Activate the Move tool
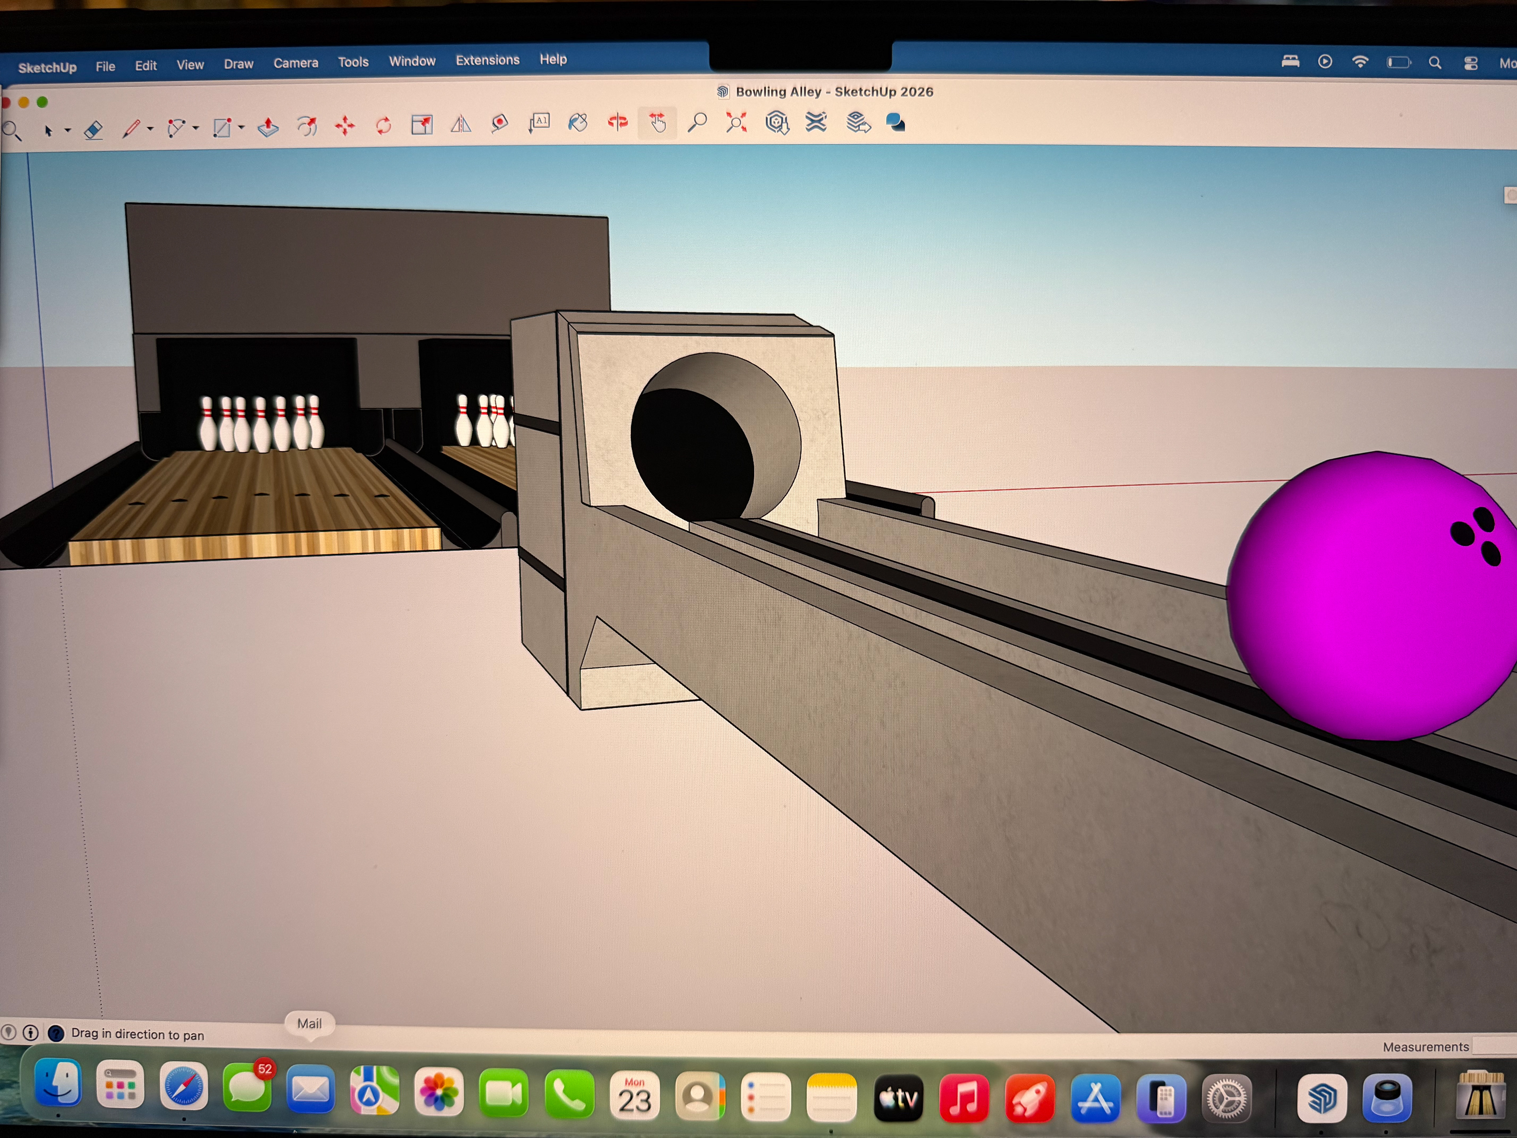 [x=345, y=126]
